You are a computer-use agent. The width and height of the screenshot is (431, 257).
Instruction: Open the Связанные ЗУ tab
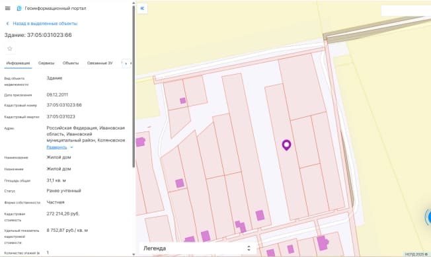point(100,63)
